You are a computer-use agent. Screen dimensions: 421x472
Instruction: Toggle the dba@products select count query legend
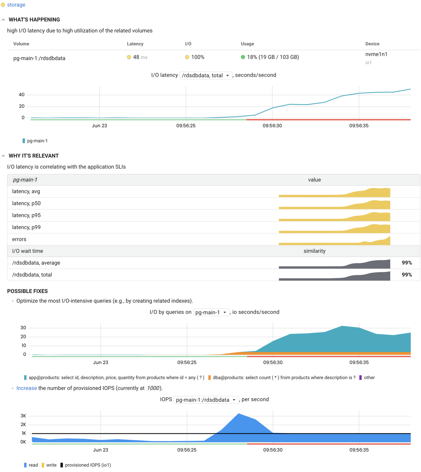click(282, 378)
